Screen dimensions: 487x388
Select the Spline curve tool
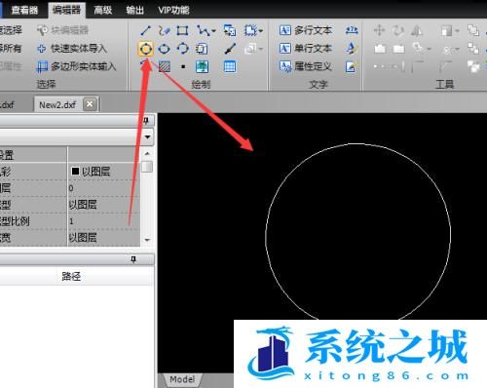tap(164, 31)
